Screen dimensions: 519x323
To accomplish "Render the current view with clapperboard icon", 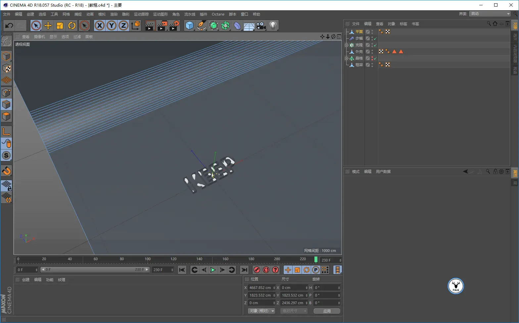I will (x=150, y=25).
